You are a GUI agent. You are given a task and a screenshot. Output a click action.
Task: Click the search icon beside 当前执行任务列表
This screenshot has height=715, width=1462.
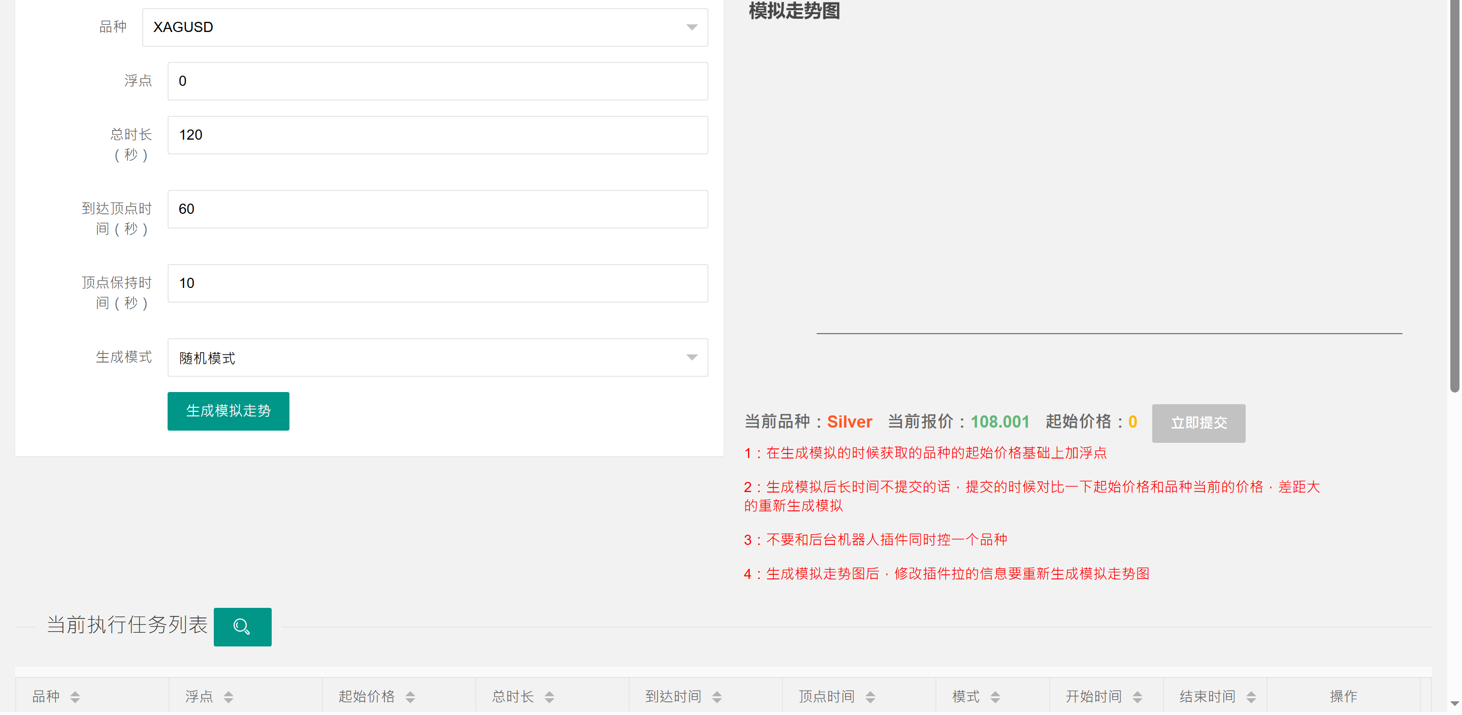tap(242, 627)
